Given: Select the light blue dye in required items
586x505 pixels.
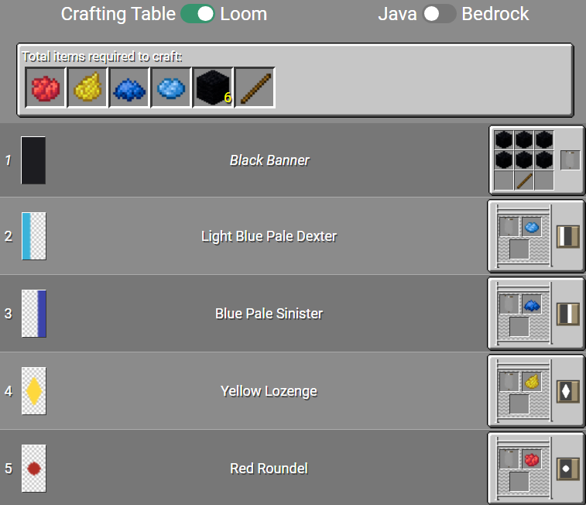Looking at the screenshot, I should click(171, 88).
